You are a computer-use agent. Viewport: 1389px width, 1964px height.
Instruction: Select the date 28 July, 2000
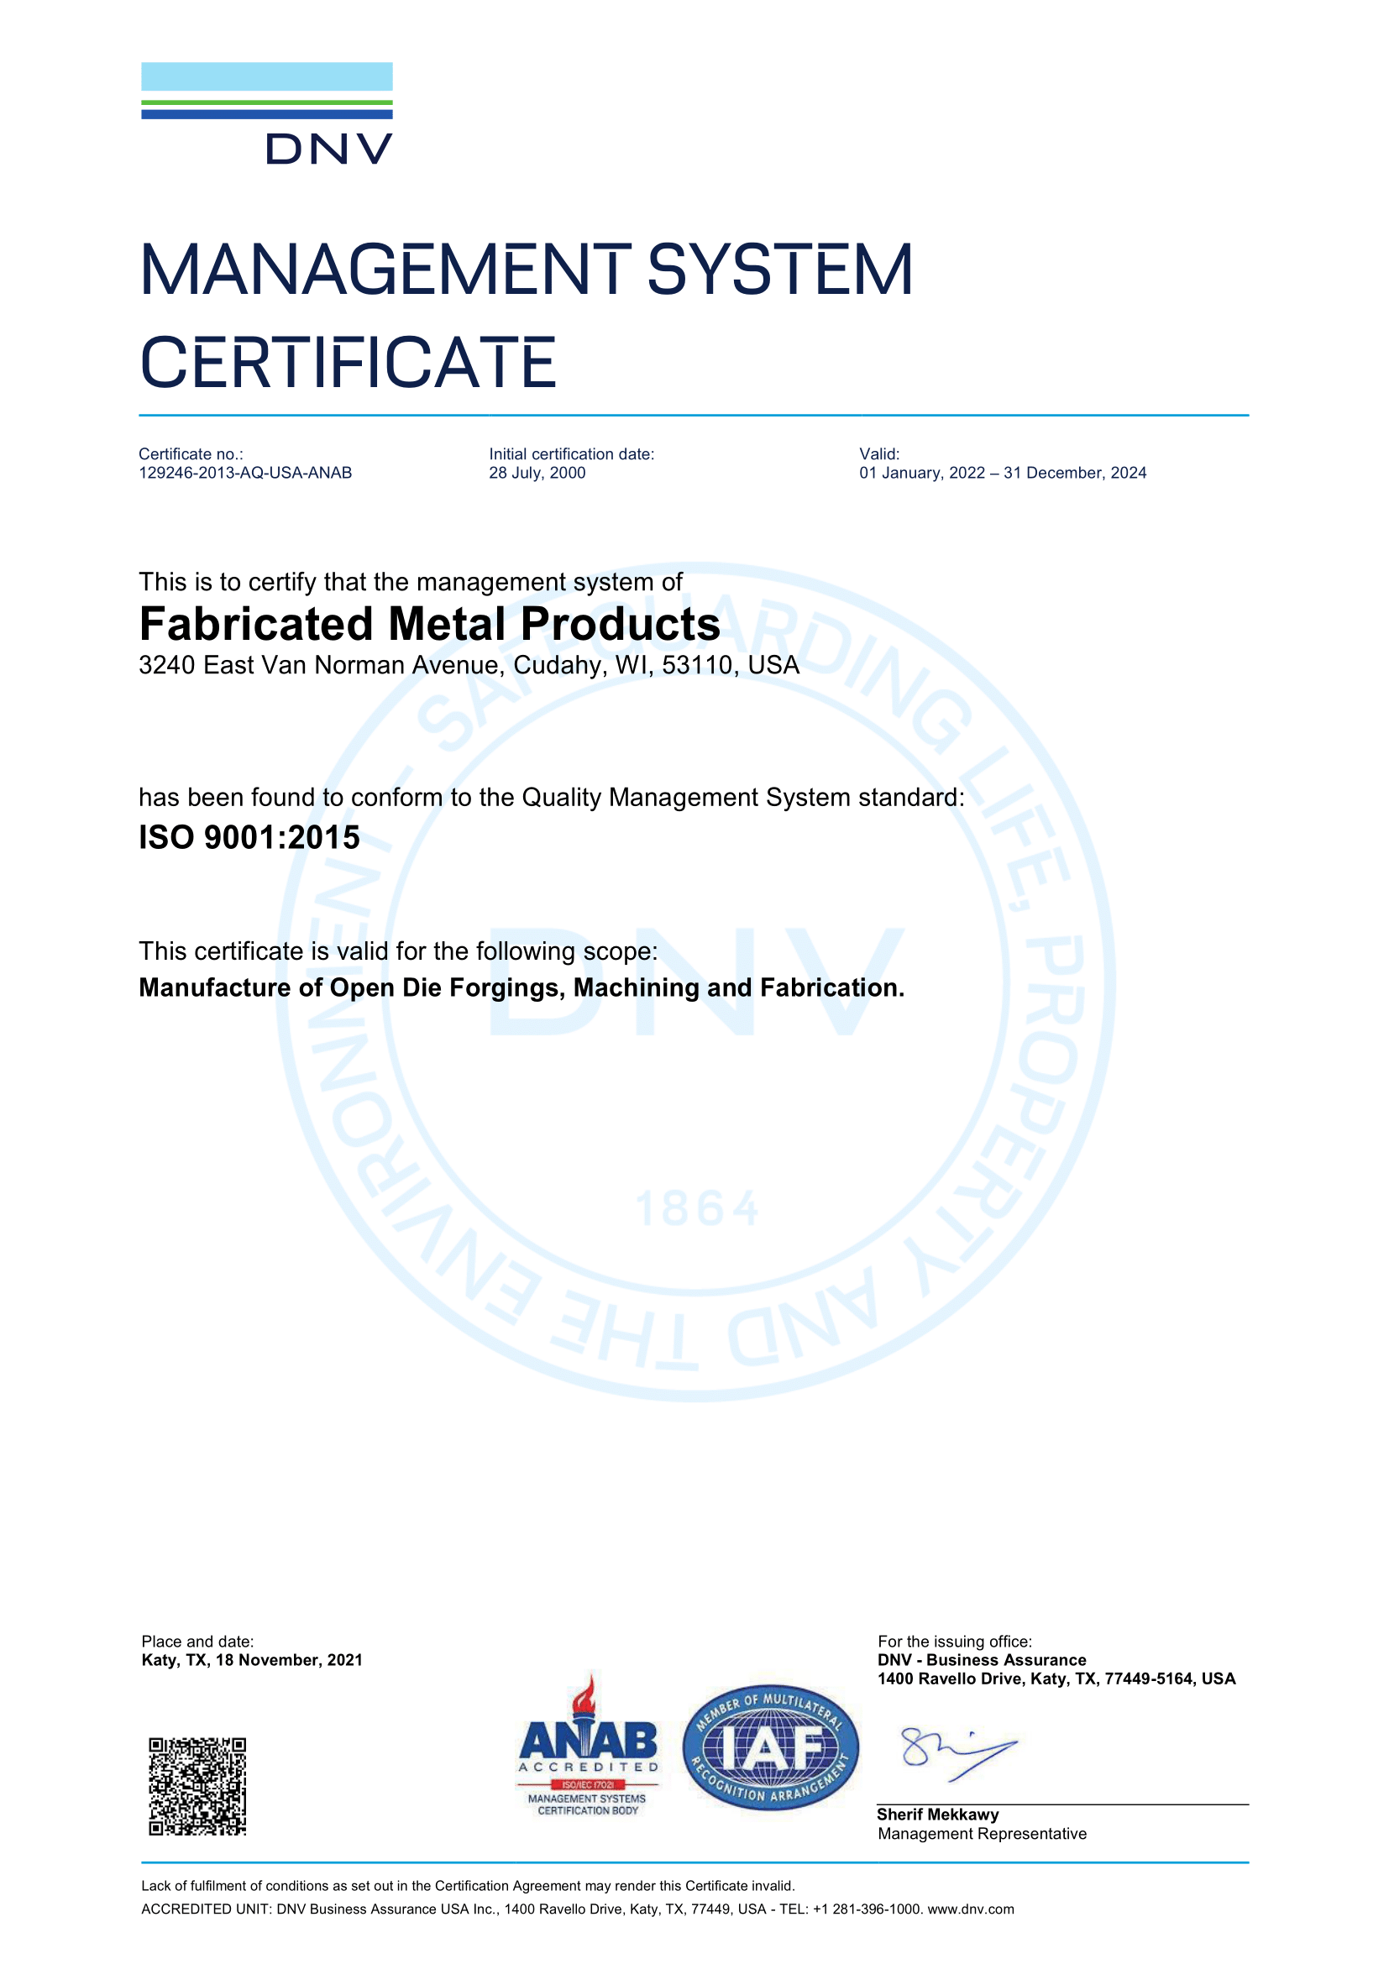coord(537,473)
